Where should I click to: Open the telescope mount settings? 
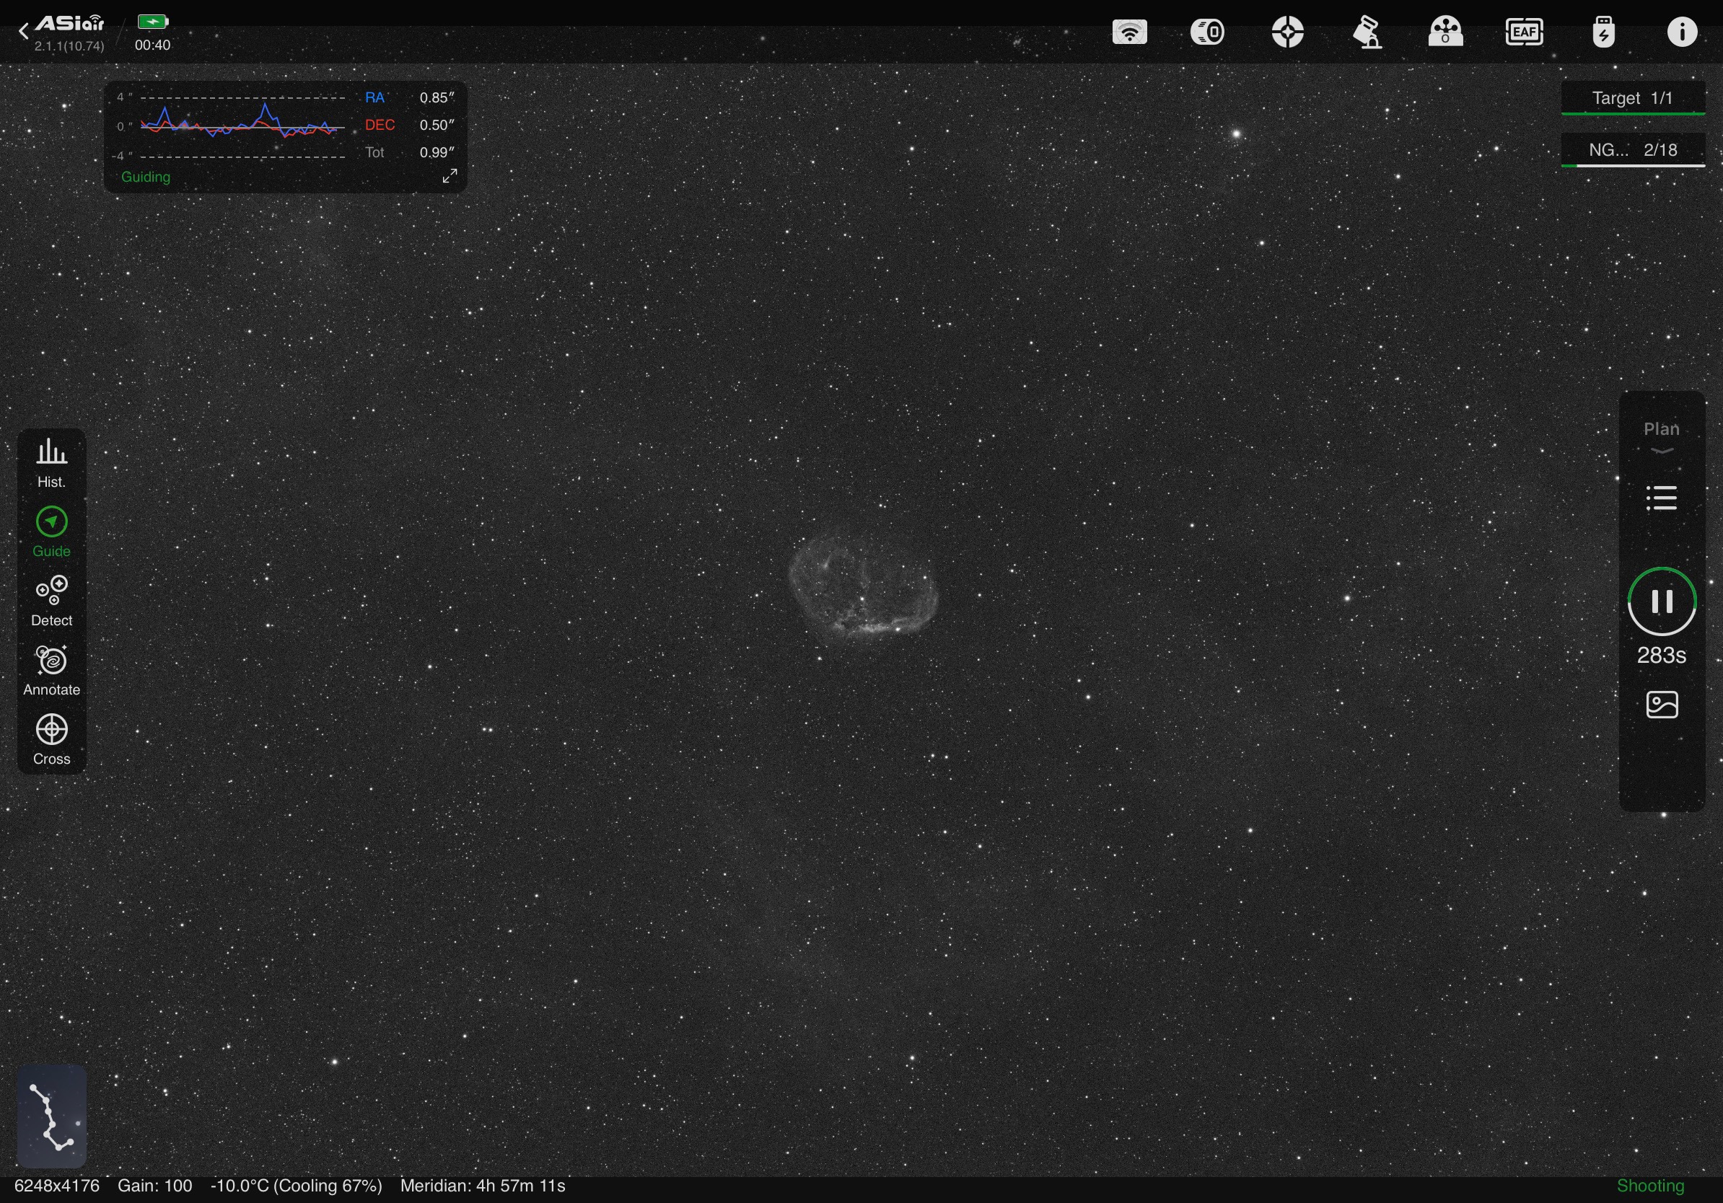click(x=1367, y=32)
